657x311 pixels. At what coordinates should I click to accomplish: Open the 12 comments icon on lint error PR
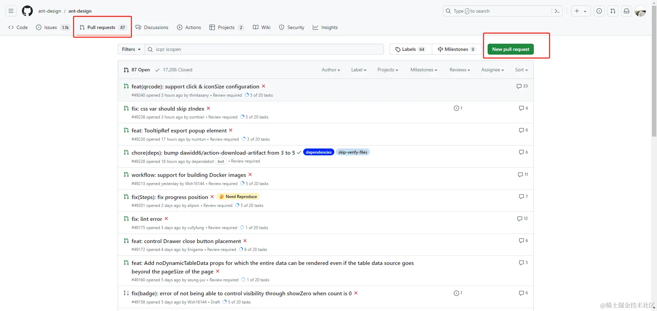coord(523,218)
